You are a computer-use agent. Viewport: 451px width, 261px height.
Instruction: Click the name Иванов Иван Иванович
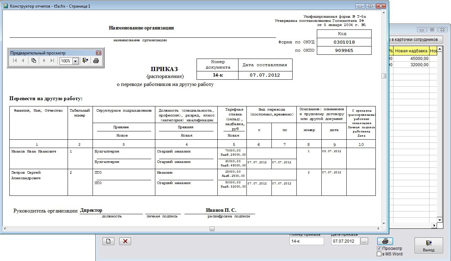pos(34,151)
